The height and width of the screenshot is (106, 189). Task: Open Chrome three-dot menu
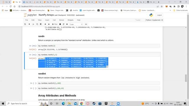coord(186,6)
